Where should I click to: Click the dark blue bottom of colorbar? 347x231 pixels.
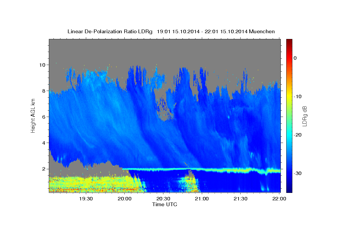pos(289,190)
